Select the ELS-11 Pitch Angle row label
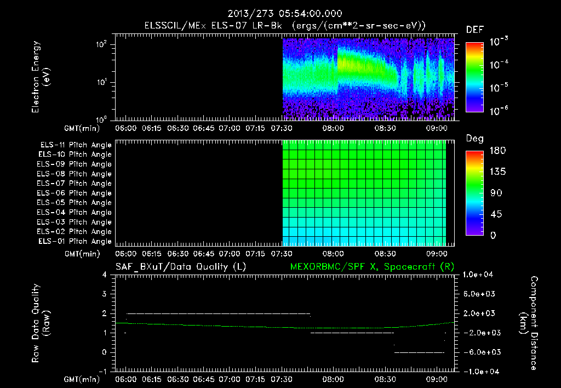 pyautogui.click(x=76, y=145)
